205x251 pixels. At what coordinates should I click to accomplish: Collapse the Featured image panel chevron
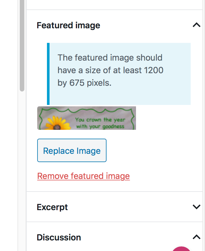(196, 25)
